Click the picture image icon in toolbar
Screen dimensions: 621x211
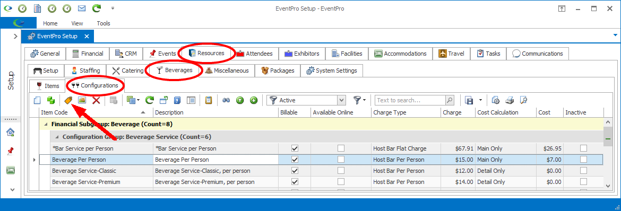point(82,101)
